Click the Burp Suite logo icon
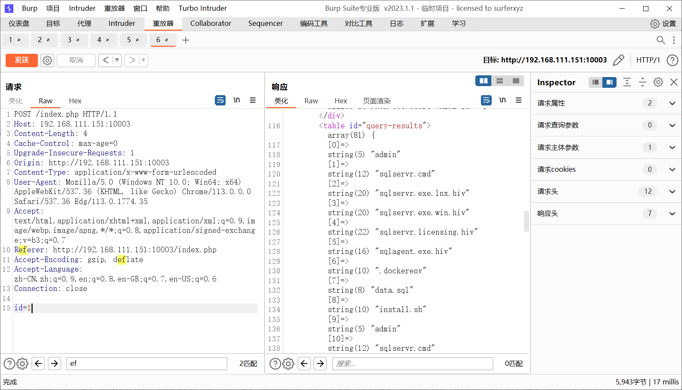Image resolution: width=682 pixels, height=390 pixels. [9, 8]
